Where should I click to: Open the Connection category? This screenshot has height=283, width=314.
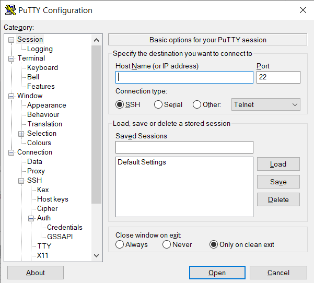point(34,152)
